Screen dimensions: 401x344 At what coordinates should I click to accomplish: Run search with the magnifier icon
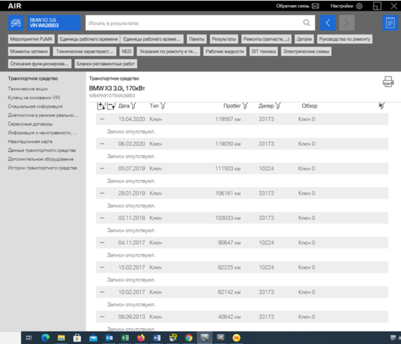306,23
